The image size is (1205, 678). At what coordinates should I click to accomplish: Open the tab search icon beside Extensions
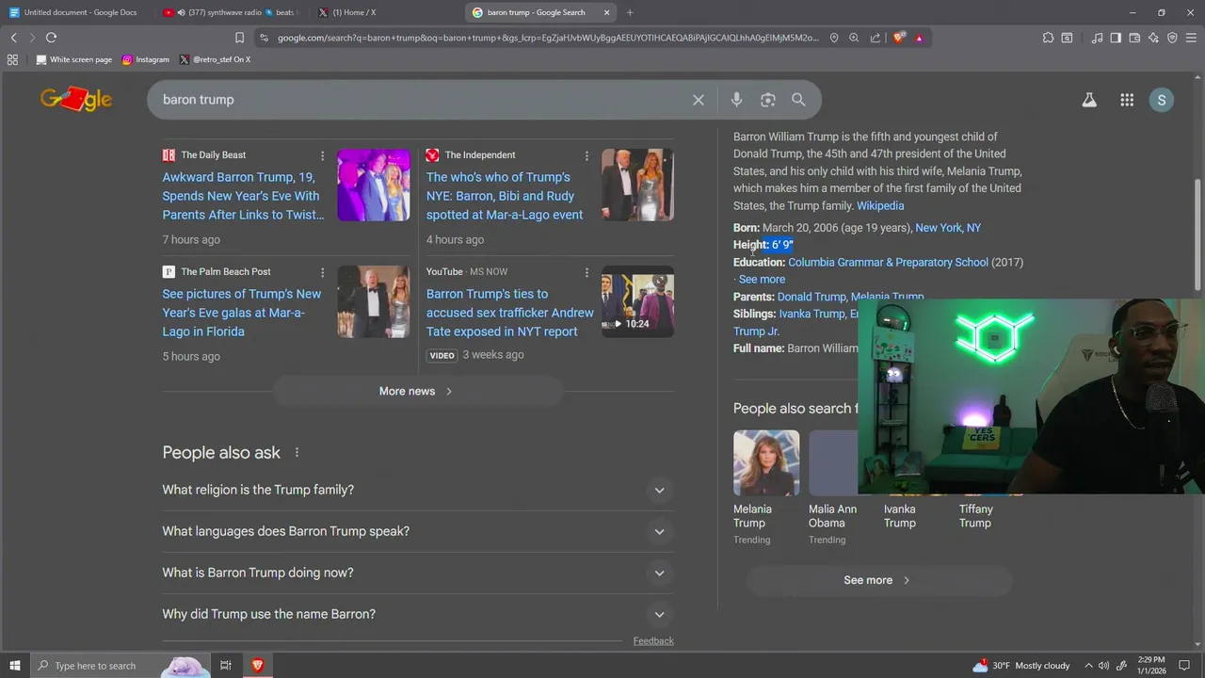point(1067,38)
